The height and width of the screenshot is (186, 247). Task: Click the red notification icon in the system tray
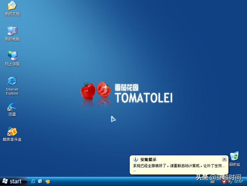point(224,182)
